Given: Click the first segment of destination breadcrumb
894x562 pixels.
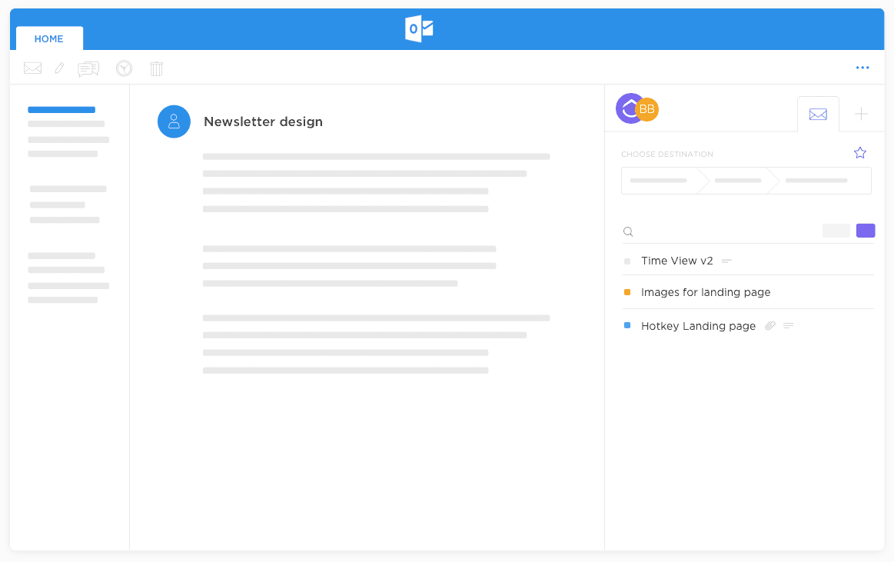Looking at the screenshot, I should coord(659,181).
